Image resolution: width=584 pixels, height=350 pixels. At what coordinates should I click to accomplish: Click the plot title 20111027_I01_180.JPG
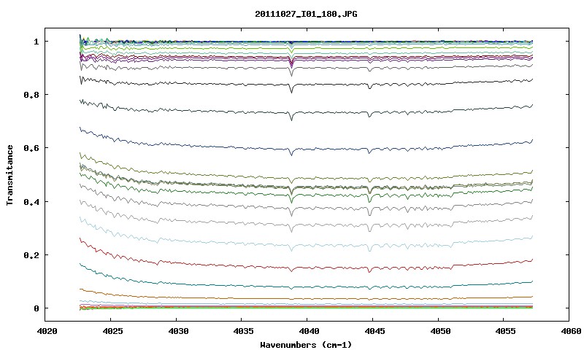306,14
